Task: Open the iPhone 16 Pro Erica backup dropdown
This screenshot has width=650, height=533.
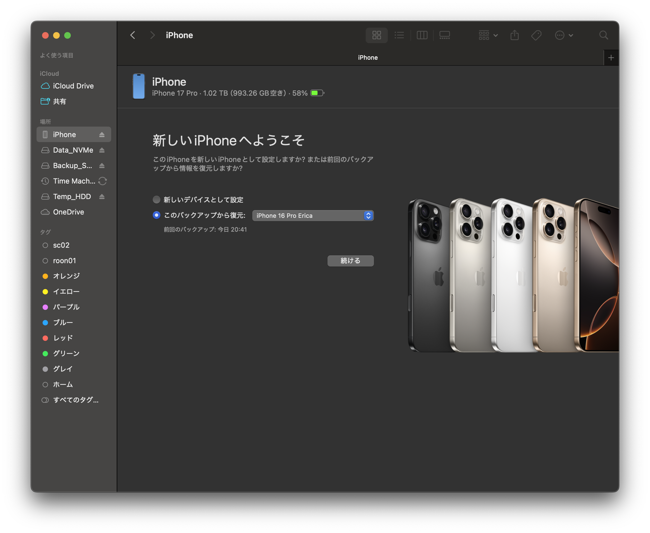Action: pos(312,216)
